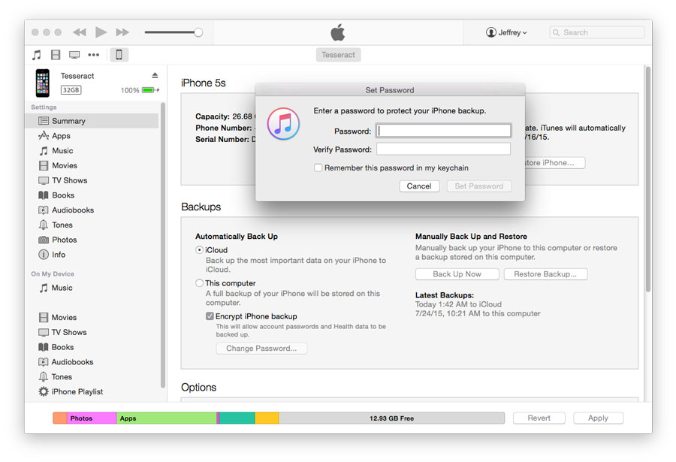The image size is (676, 462).
Task: Click the Tesseract device tab button
Action: [x=339, y=55]
